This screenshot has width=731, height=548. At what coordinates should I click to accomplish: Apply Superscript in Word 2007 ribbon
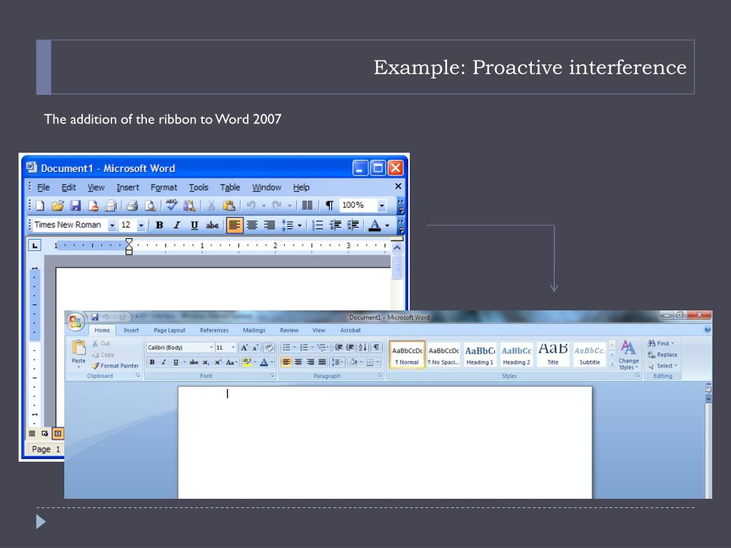(x=218, y=362)
